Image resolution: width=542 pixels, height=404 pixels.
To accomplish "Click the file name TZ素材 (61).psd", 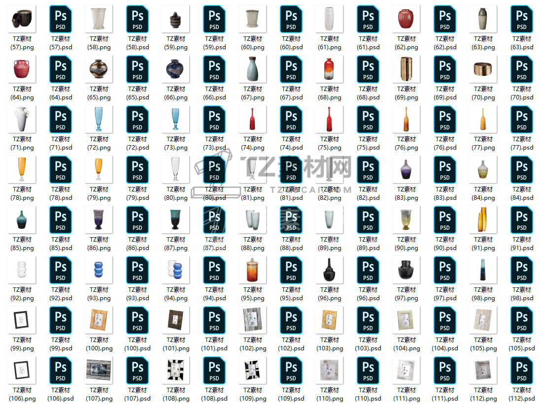I will (x=368, y=43).
